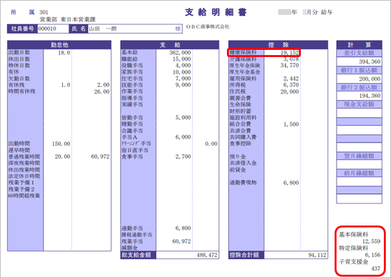Image resolution: width=391 pixels, height=278 pixels.
Task: Select the 課税通勤手当 row label
Action: [137, 235]
